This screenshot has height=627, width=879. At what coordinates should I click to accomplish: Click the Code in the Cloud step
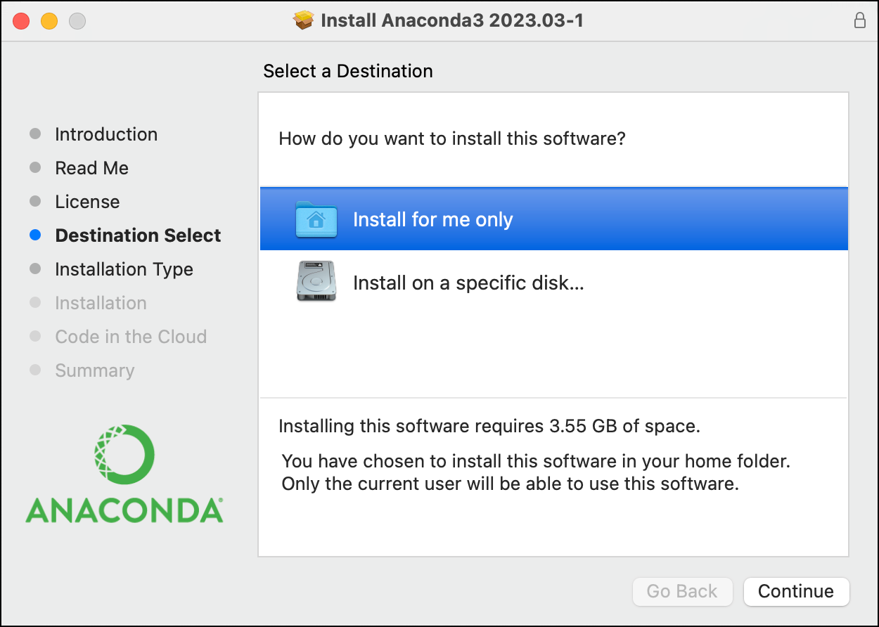coord(131,337)
